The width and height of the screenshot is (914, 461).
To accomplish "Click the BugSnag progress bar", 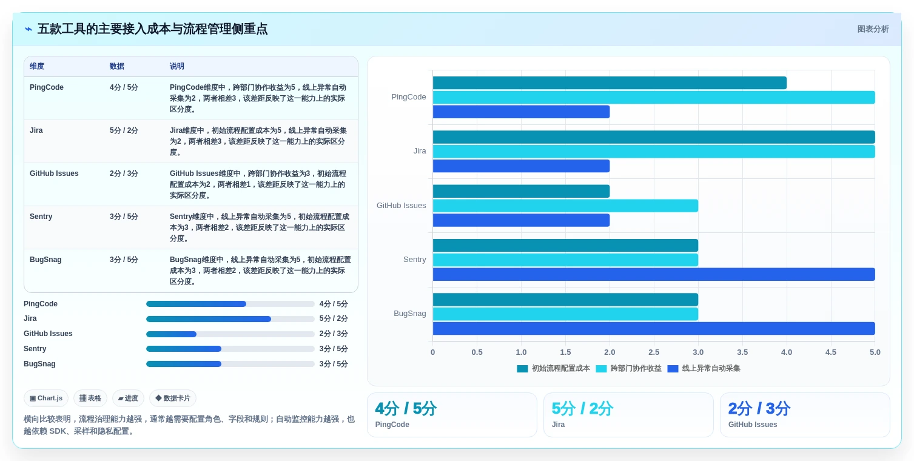I will pyautogui.click(x=230, y=364).
